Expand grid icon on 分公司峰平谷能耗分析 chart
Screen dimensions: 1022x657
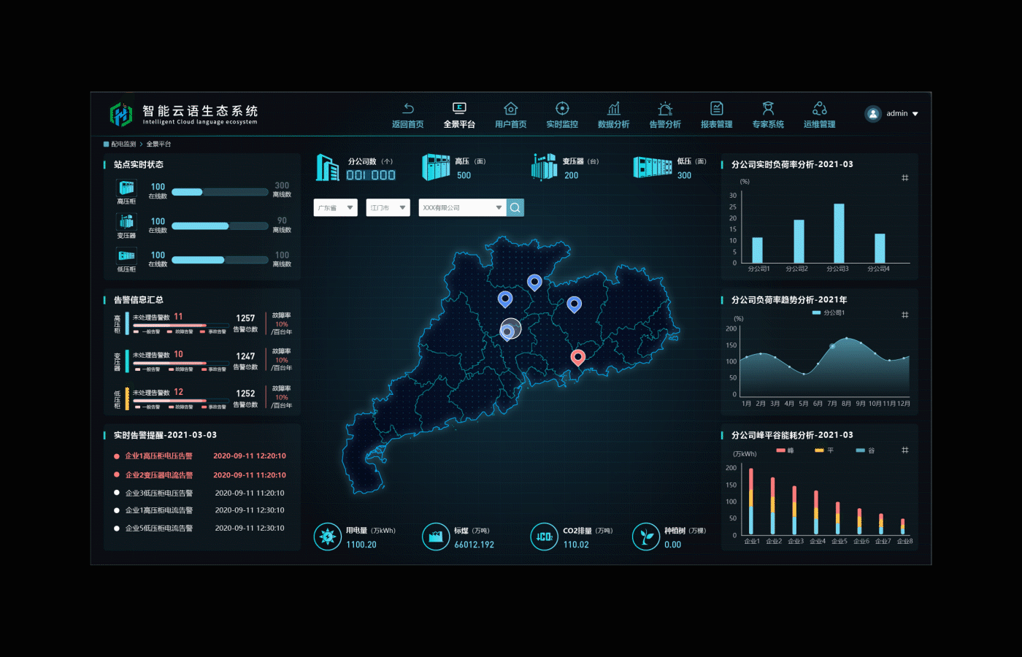[x=905, y=450]
